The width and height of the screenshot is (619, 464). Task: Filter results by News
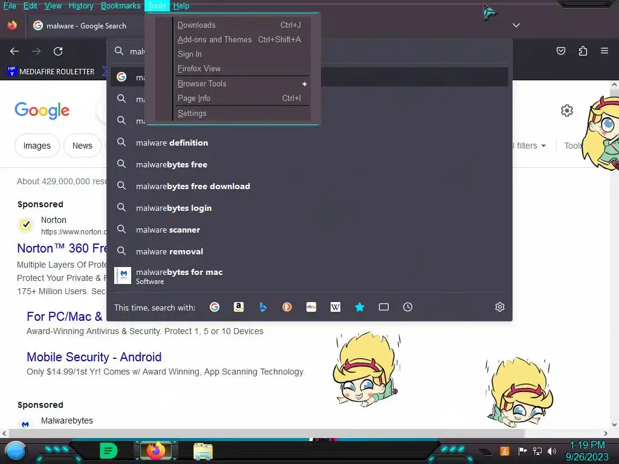[82, 146]
